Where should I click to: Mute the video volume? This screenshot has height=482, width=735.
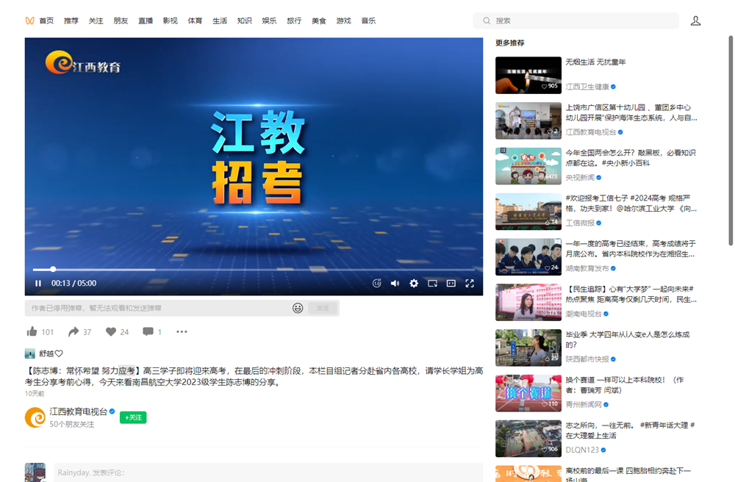pos(395,283)
